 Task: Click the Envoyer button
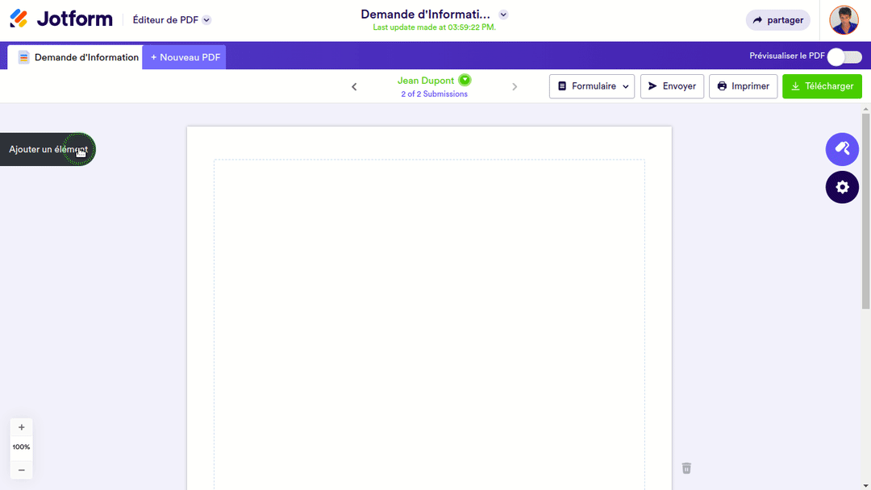[x=672, y=86]
